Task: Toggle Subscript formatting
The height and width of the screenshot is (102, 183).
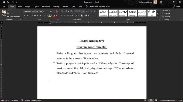Action: 38,16
